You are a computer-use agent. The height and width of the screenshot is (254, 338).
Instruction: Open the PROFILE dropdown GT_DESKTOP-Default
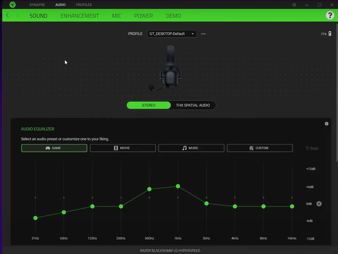pos(172,34)
